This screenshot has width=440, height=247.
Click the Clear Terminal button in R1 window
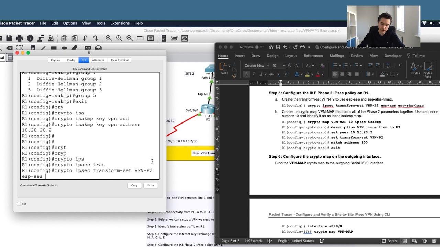pyautogui.click(x=120, y=60)
